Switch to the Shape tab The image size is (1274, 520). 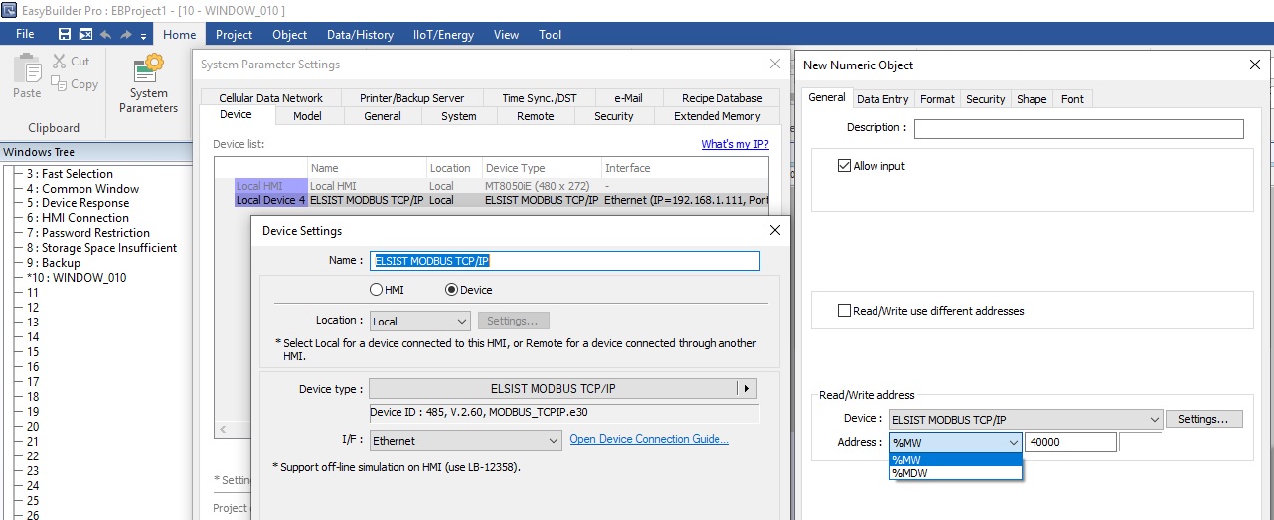pyautogui.click(x=1032, y=99)
